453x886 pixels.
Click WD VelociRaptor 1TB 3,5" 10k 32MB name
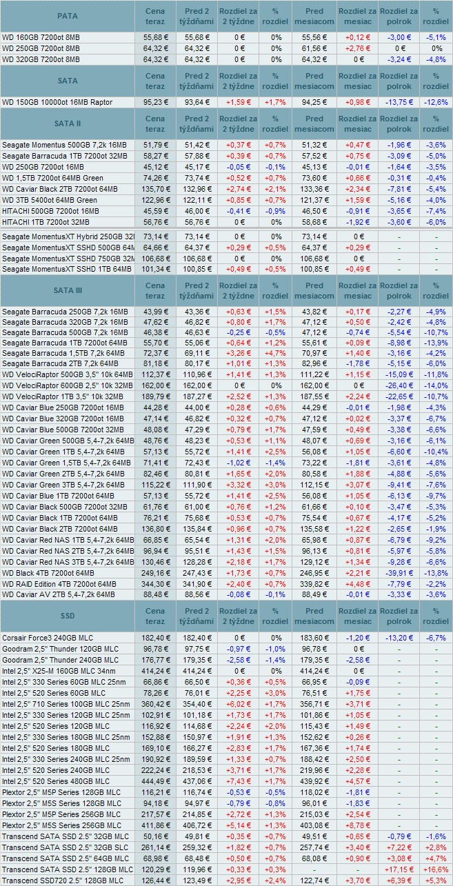63,396
